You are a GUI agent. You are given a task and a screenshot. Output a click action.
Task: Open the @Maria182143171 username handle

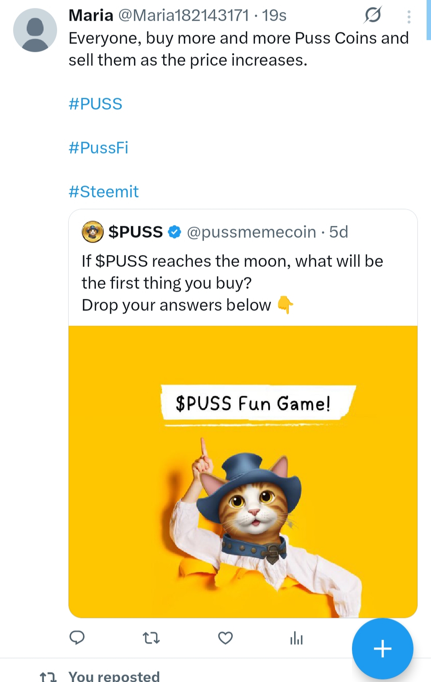tap(184, 15)
